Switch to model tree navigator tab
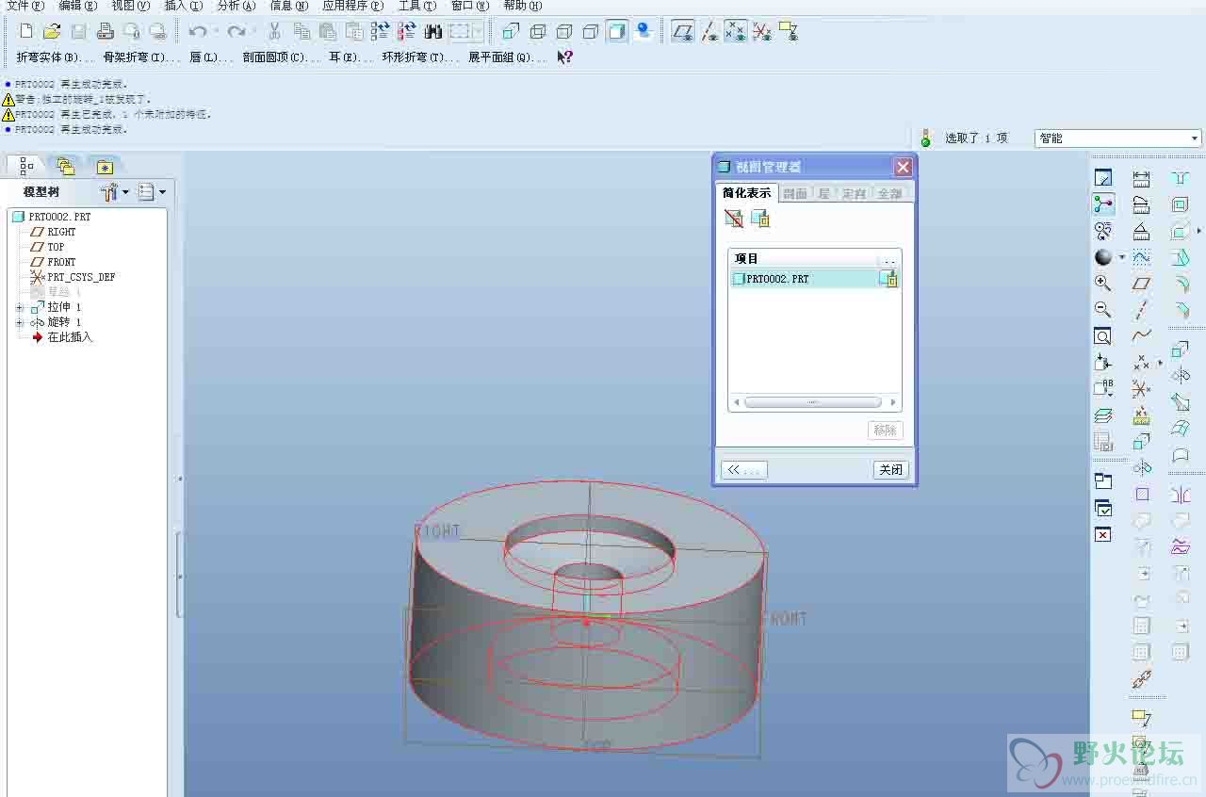 26,166
